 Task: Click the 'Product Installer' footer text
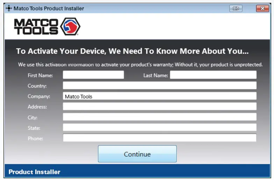coord(34,172)
